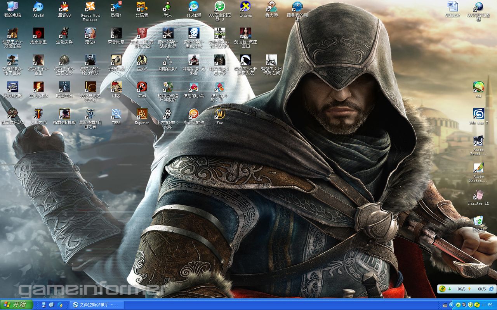Open the TERA game shortcut
Image resolution: width=497 pixels, height=310 pixels.
[116, 114]
